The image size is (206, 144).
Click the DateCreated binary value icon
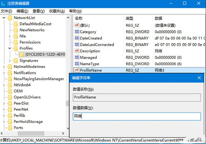tap(77, 38)
